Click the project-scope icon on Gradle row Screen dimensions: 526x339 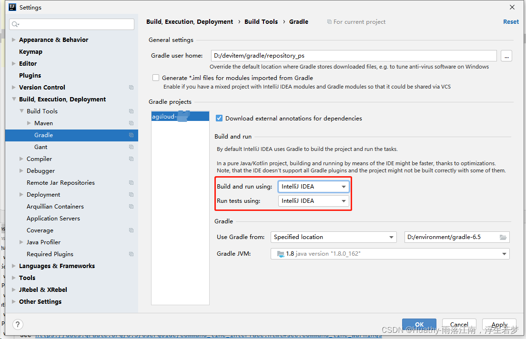click(x=131, y=135)
